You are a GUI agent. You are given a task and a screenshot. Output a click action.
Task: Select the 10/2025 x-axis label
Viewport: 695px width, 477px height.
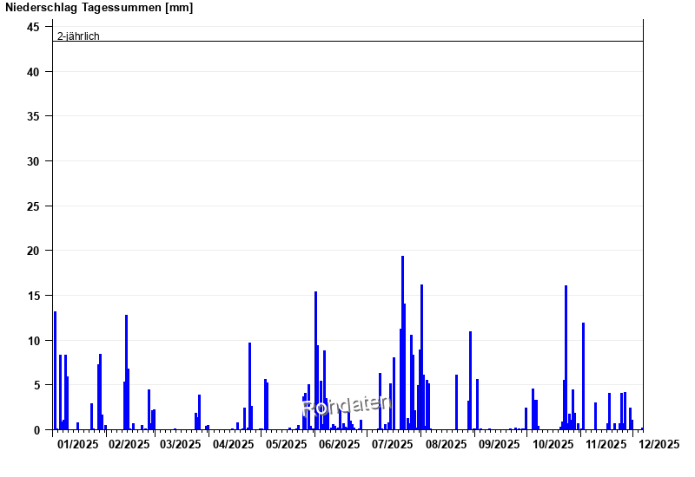click(x=553, y=444)
